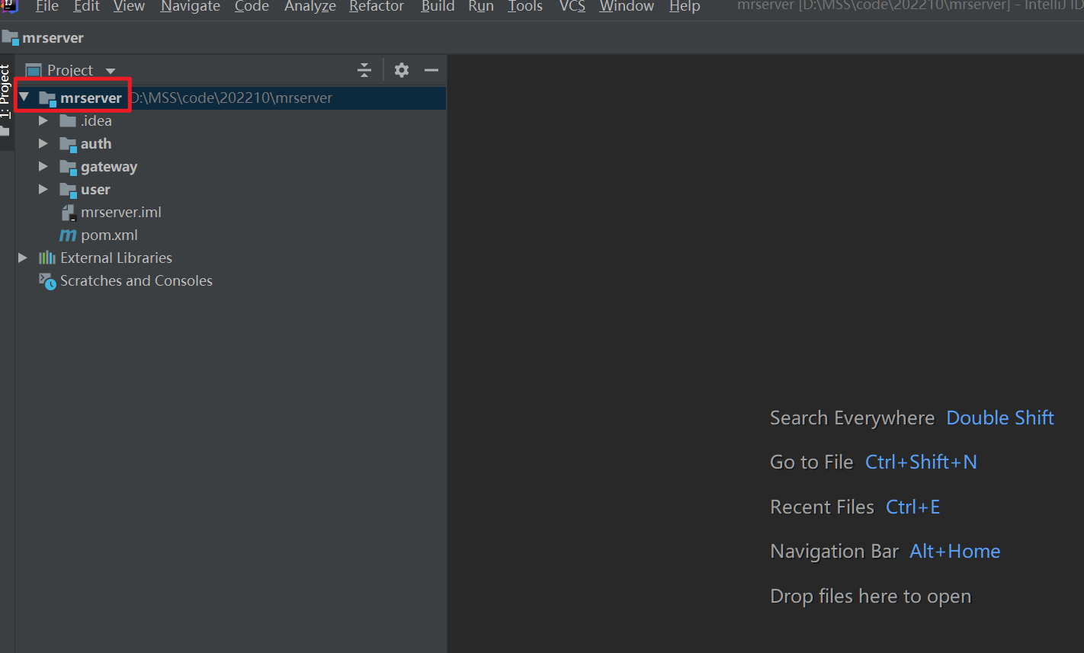Click the Scratches and Consoles icon
This screenshot has width=1084, height=653.
(x=48, y=281)
